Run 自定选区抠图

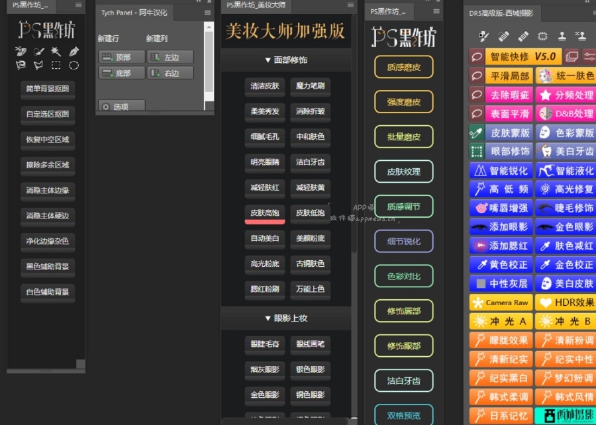(x=48, y=115)
